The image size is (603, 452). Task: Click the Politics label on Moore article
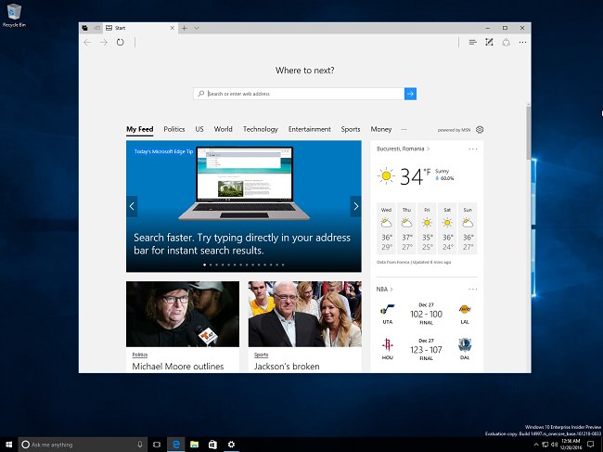[139, 355]
